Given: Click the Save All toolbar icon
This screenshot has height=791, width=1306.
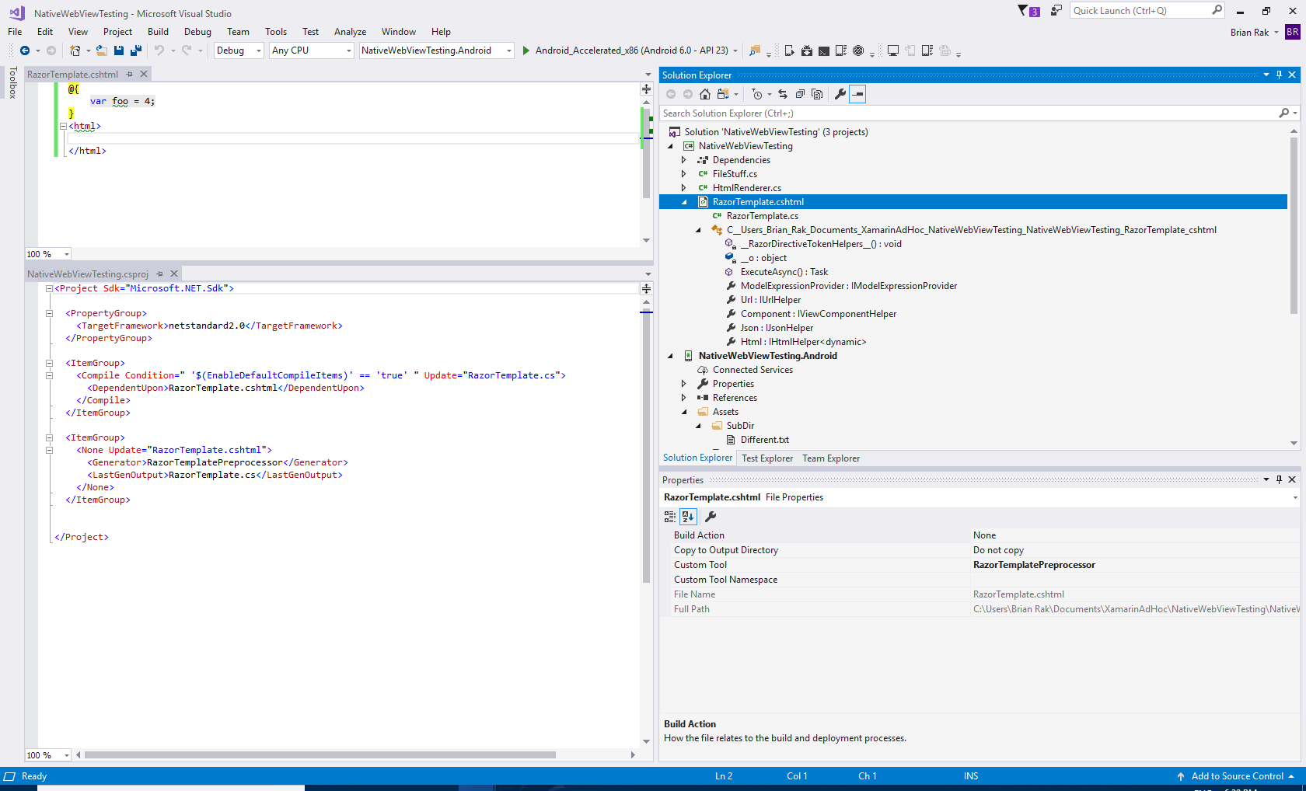Looking at the screenshot, I should [x=136, y=51].
